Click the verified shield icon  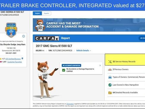(x=22, y=58)
